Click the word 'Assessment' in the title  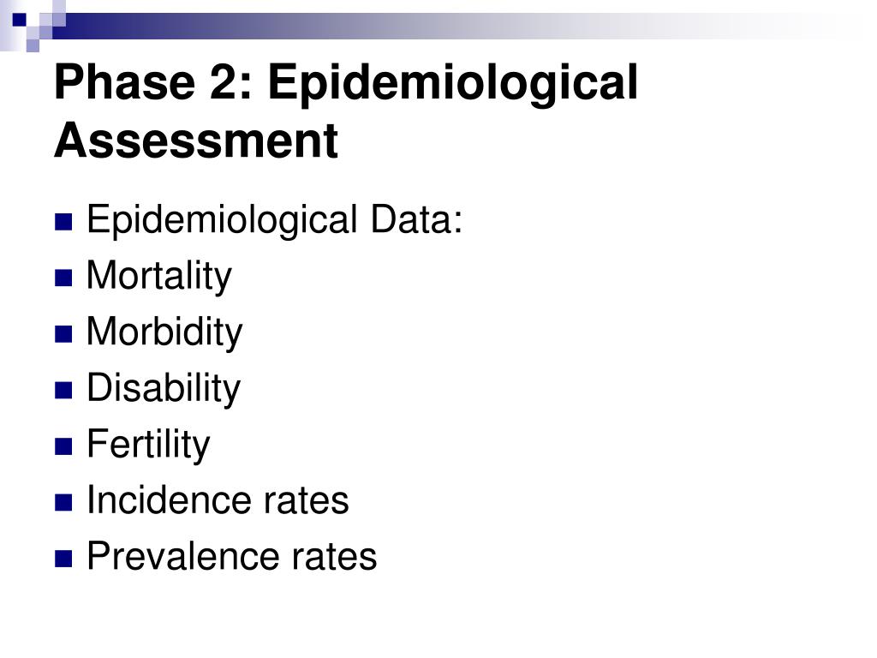click(x=196, y=141)
